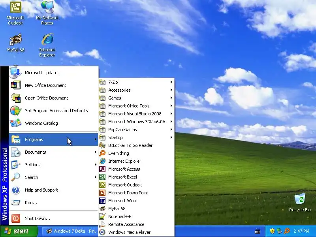
Task: Expand the Microsoft Visual Studio 2008 submenu arrow
Action: [171, 114]
